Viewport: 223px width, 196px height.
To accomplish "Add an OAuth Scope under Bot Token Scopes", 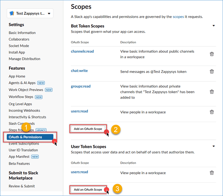I will click(x=88, y=129).
